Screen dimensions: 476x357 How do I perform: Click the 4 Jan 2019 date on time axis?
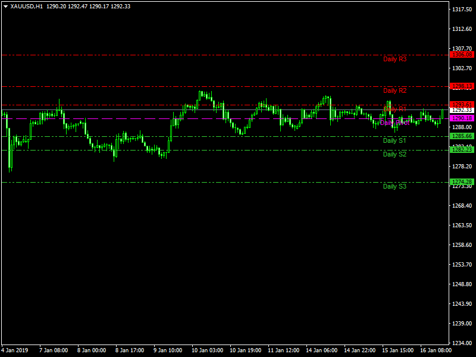[x=15, y=350]
